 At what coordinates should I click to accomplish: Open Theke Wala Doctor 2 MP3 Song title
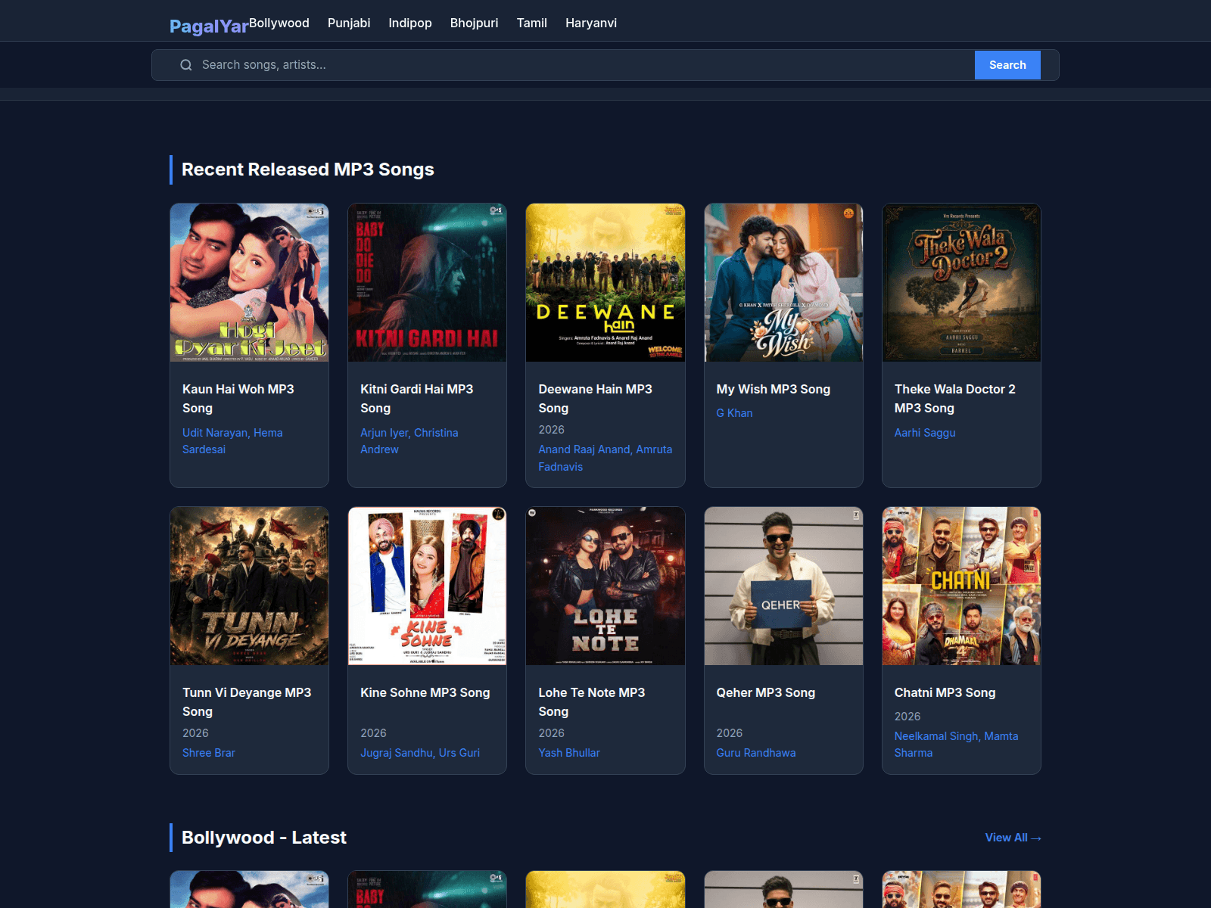[955, 398]
